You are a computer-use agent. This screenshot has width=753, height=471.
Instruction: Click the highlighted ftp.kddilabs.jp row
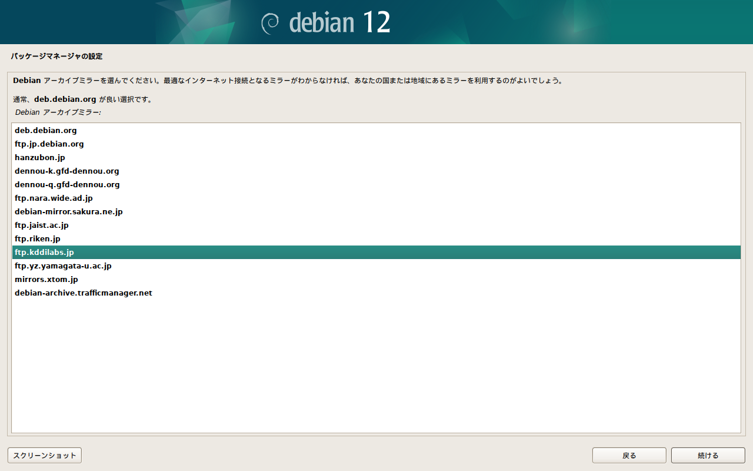376,252
